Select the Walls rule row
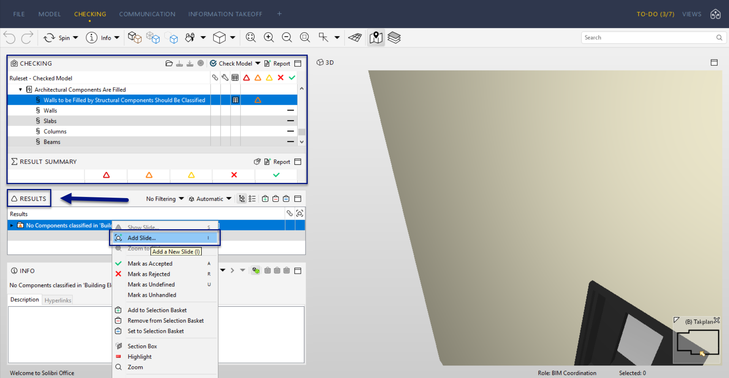 click(x=152, y=110)
